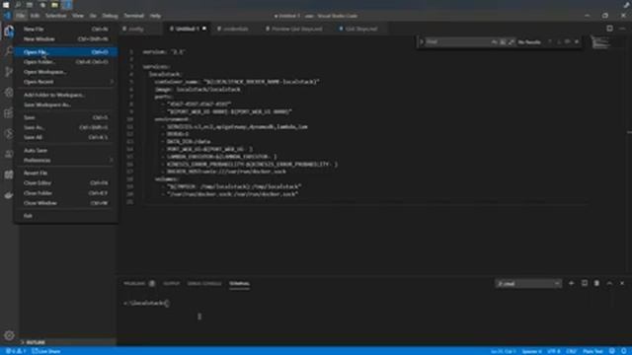Select Open Folder... in File menu
This screenshot has height=355, width=632.
(66, 62)
